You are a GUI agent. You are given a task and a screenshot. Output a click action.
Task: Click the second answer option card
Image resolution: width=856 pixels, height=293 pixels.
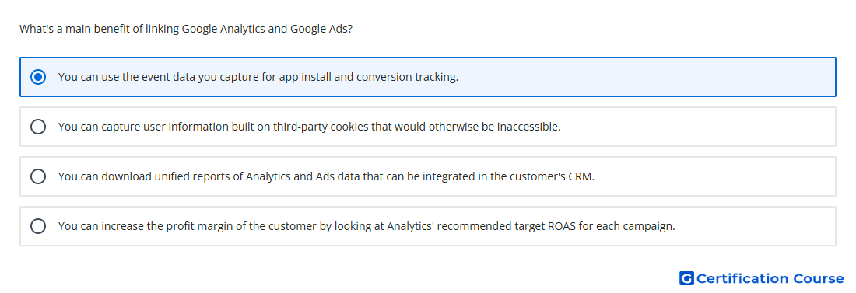[428, 127]
